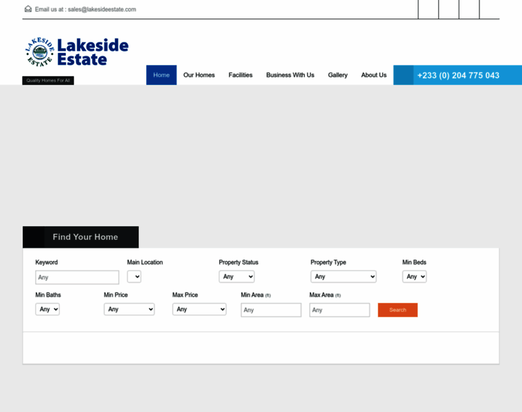Open the Home menu item

tap(161, 75)
